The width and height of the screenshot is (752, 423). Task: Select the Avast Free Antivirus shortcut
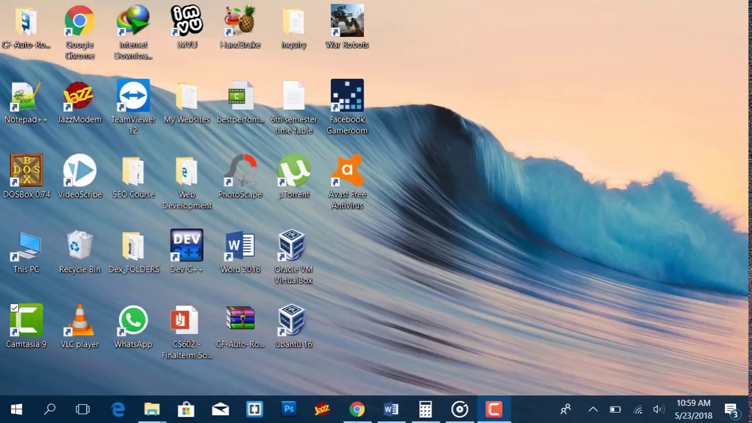pos(347,182)
